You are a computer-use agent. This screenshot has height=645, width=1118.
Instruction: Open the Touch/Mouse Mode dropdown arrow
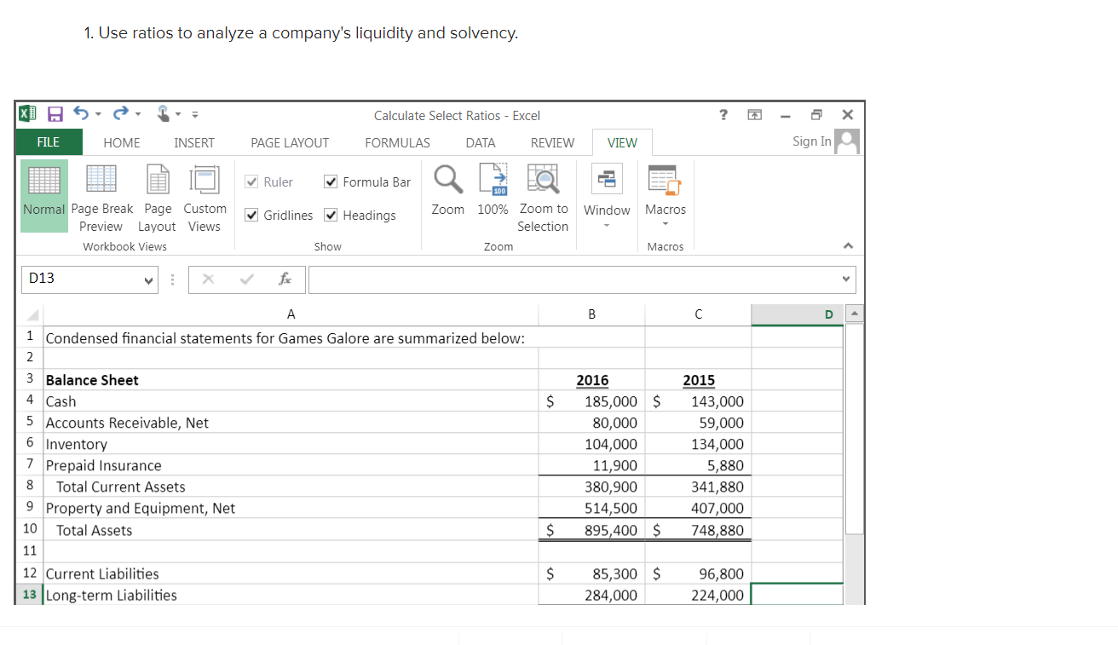point(179,116)
